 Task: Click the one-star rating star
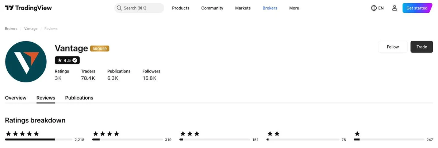[357, 134]
